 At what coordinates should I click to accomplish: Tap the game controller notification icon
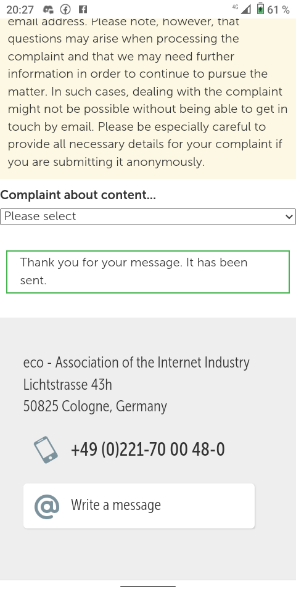click(x=48, y=9)
